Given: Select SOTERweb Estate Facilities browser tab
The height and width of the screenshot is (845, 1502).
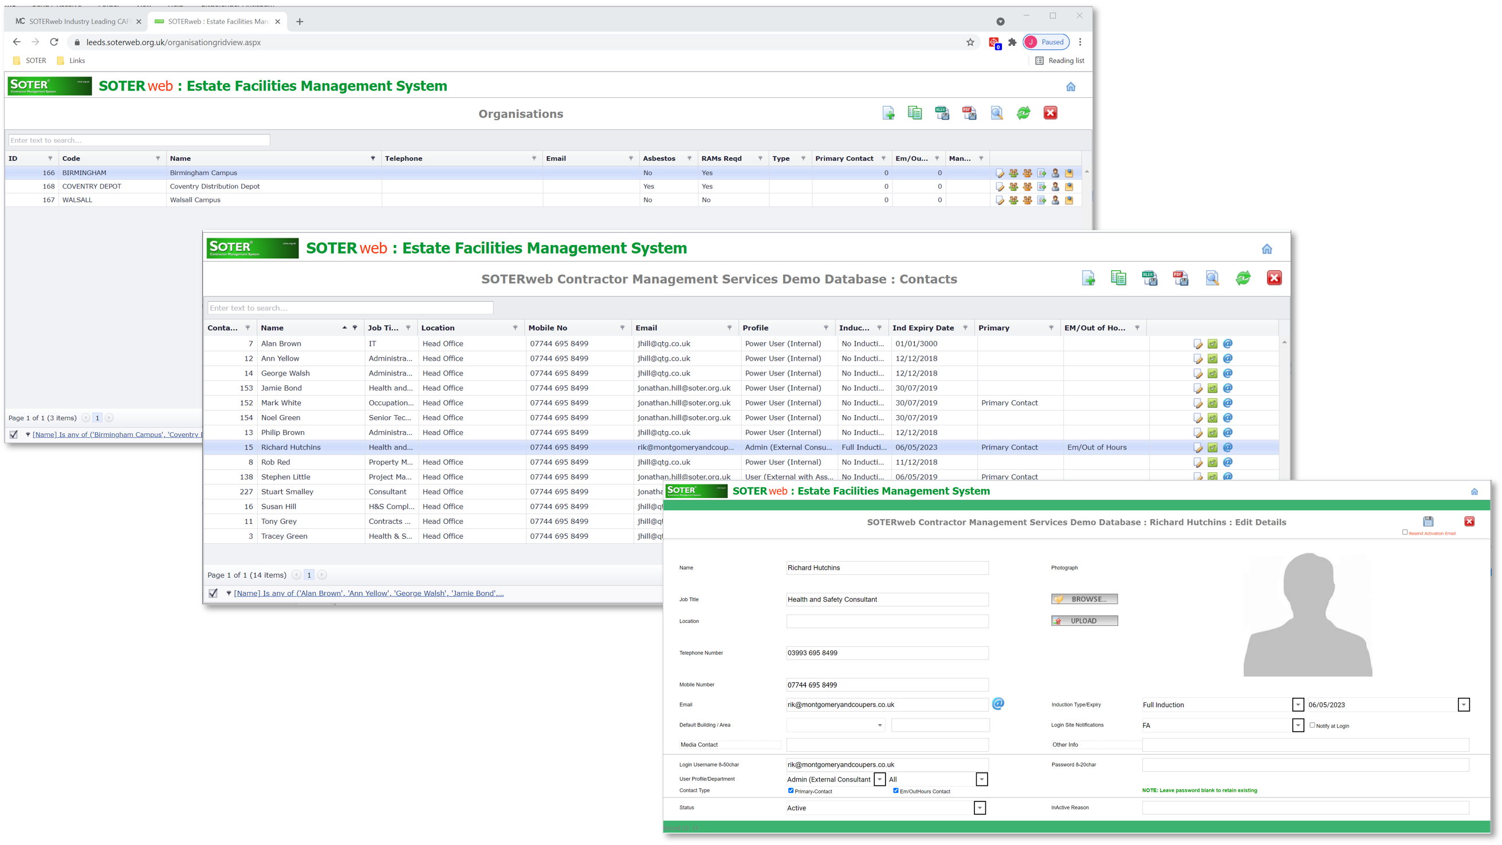Looking at the screenshot, I should click(x=218, y=22).
